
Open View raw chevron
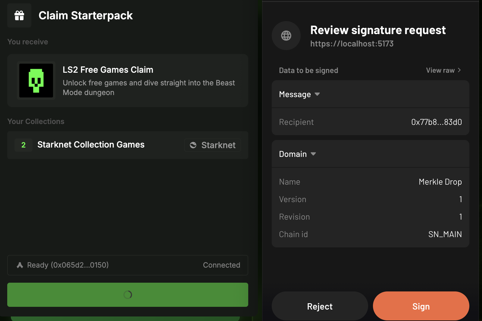point(459,70)
